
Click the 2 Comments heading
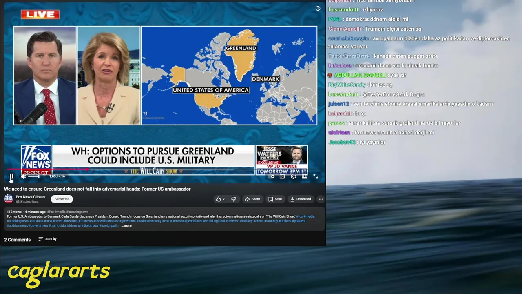[x=17, y=240]
